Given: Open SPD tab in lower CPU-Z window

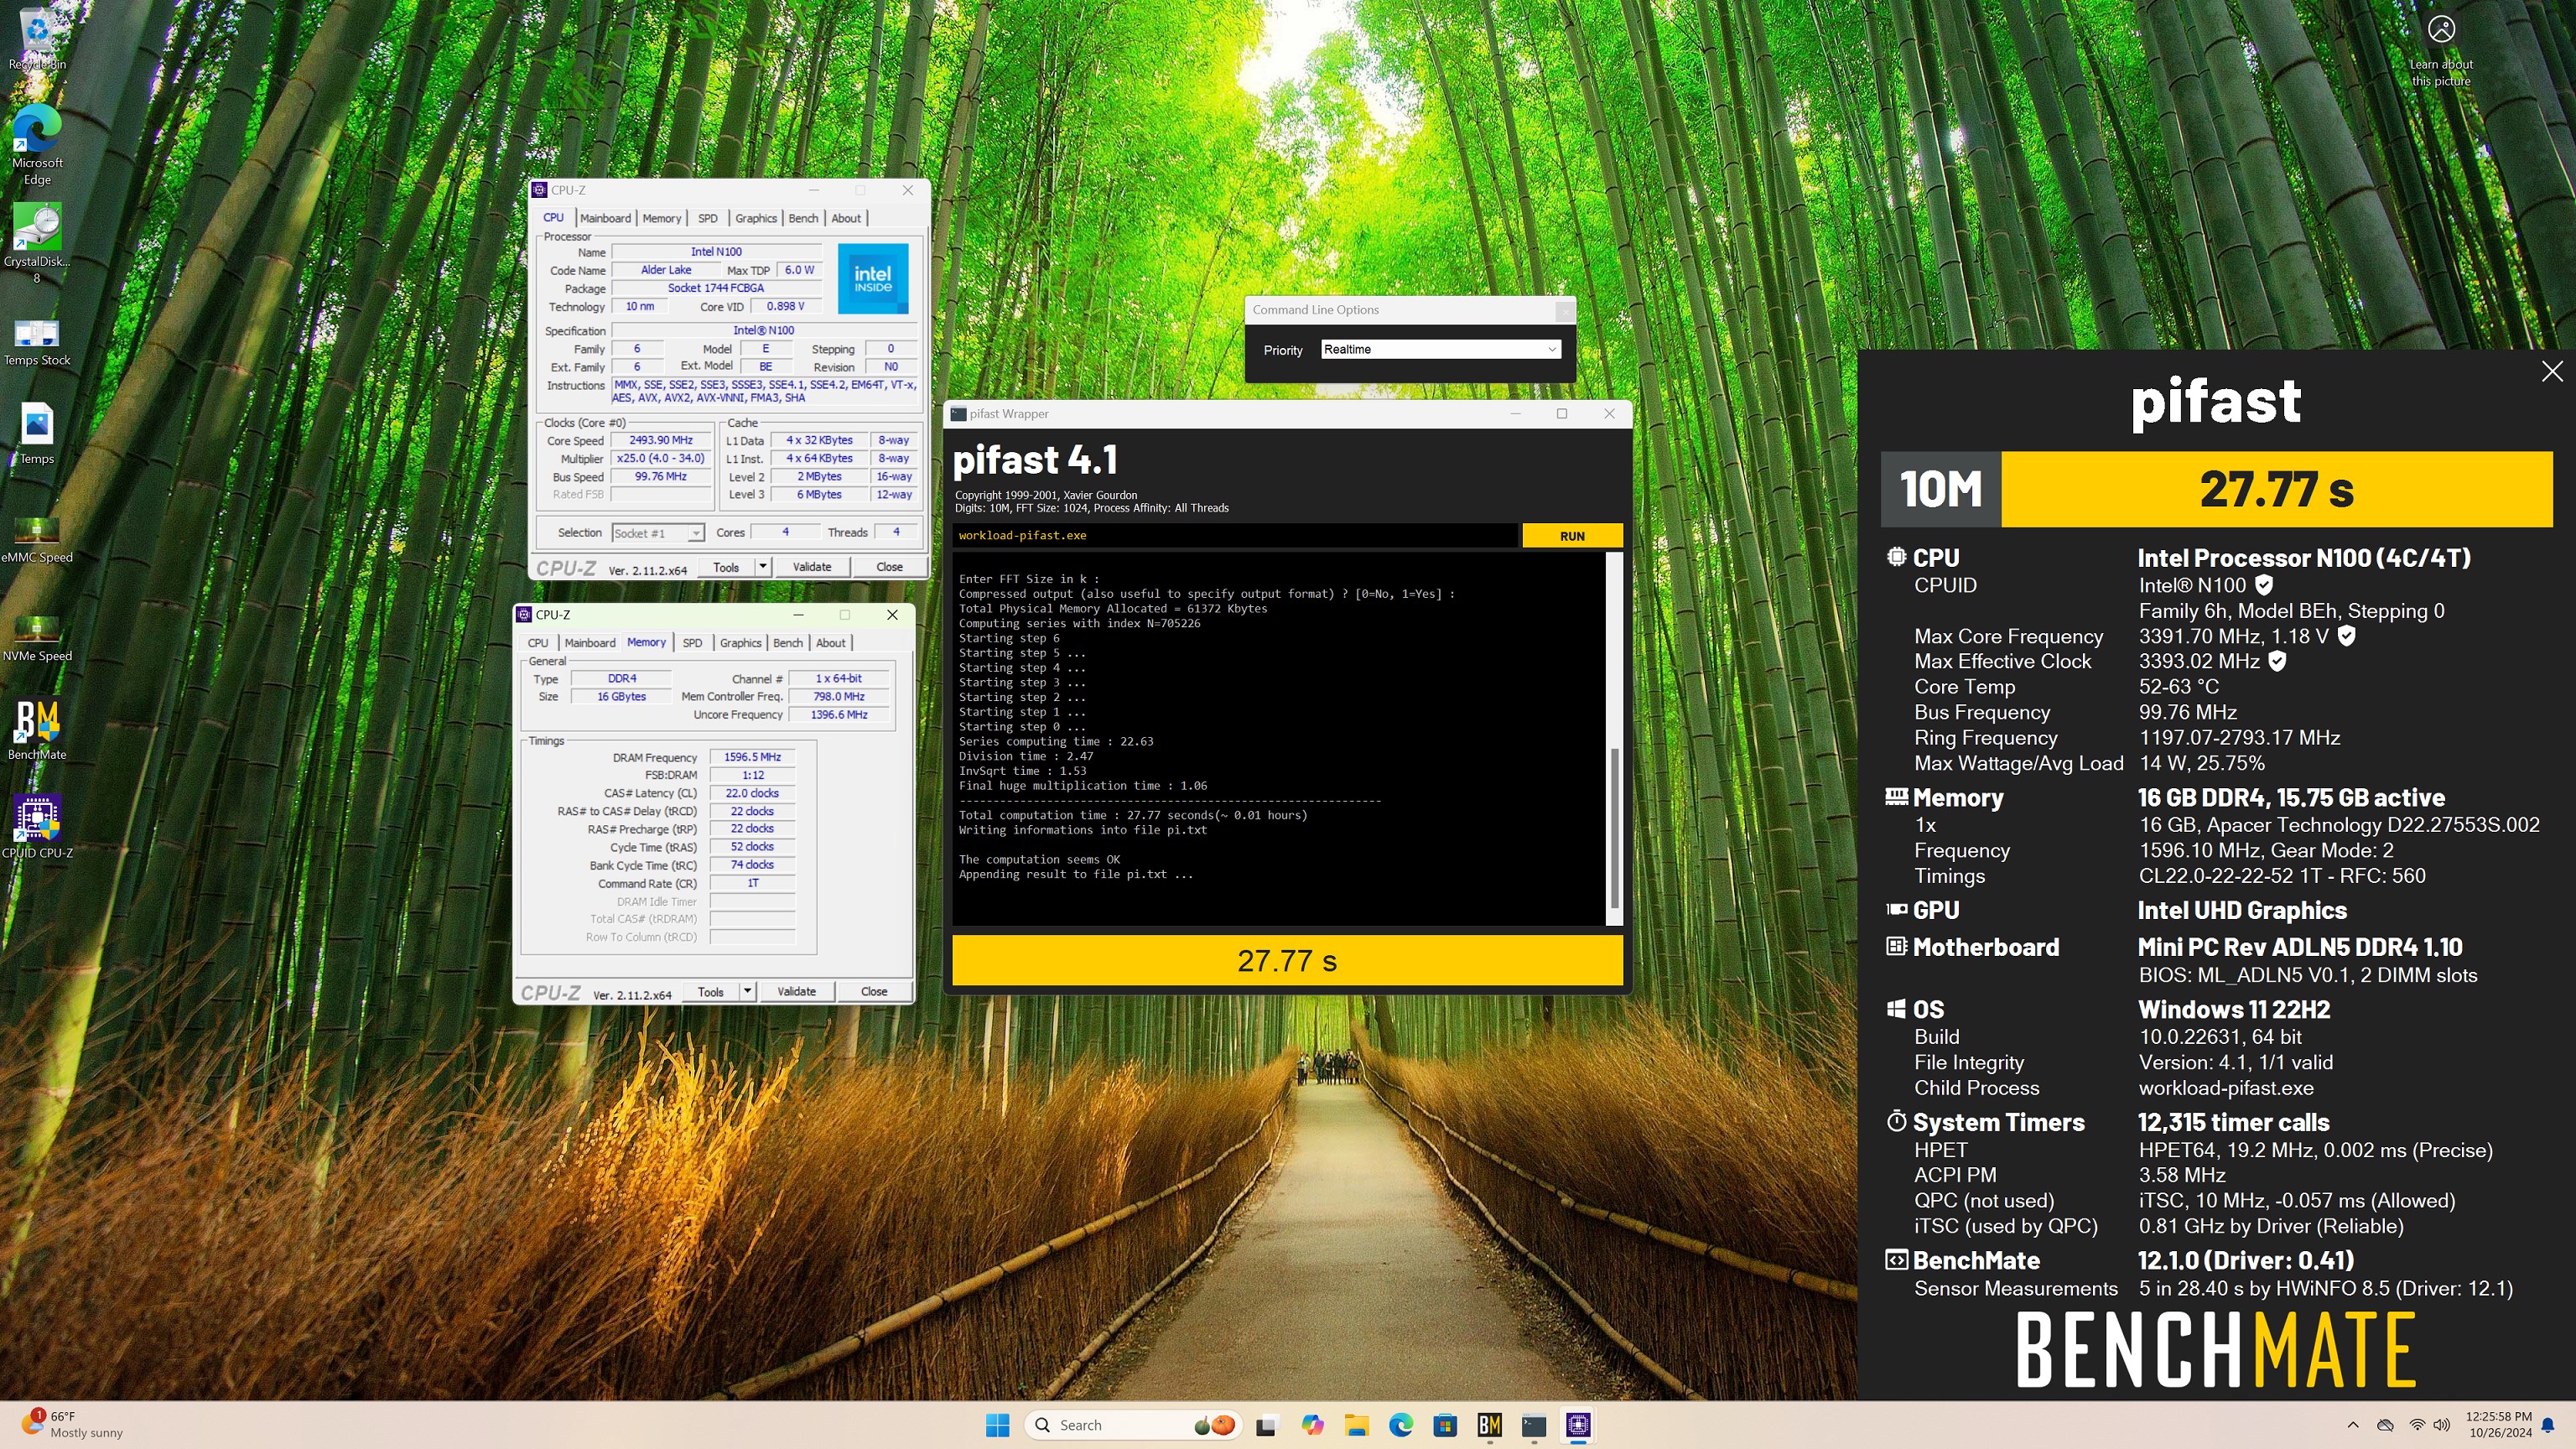Looking at the screenshot, I should (x=692, y=643).
